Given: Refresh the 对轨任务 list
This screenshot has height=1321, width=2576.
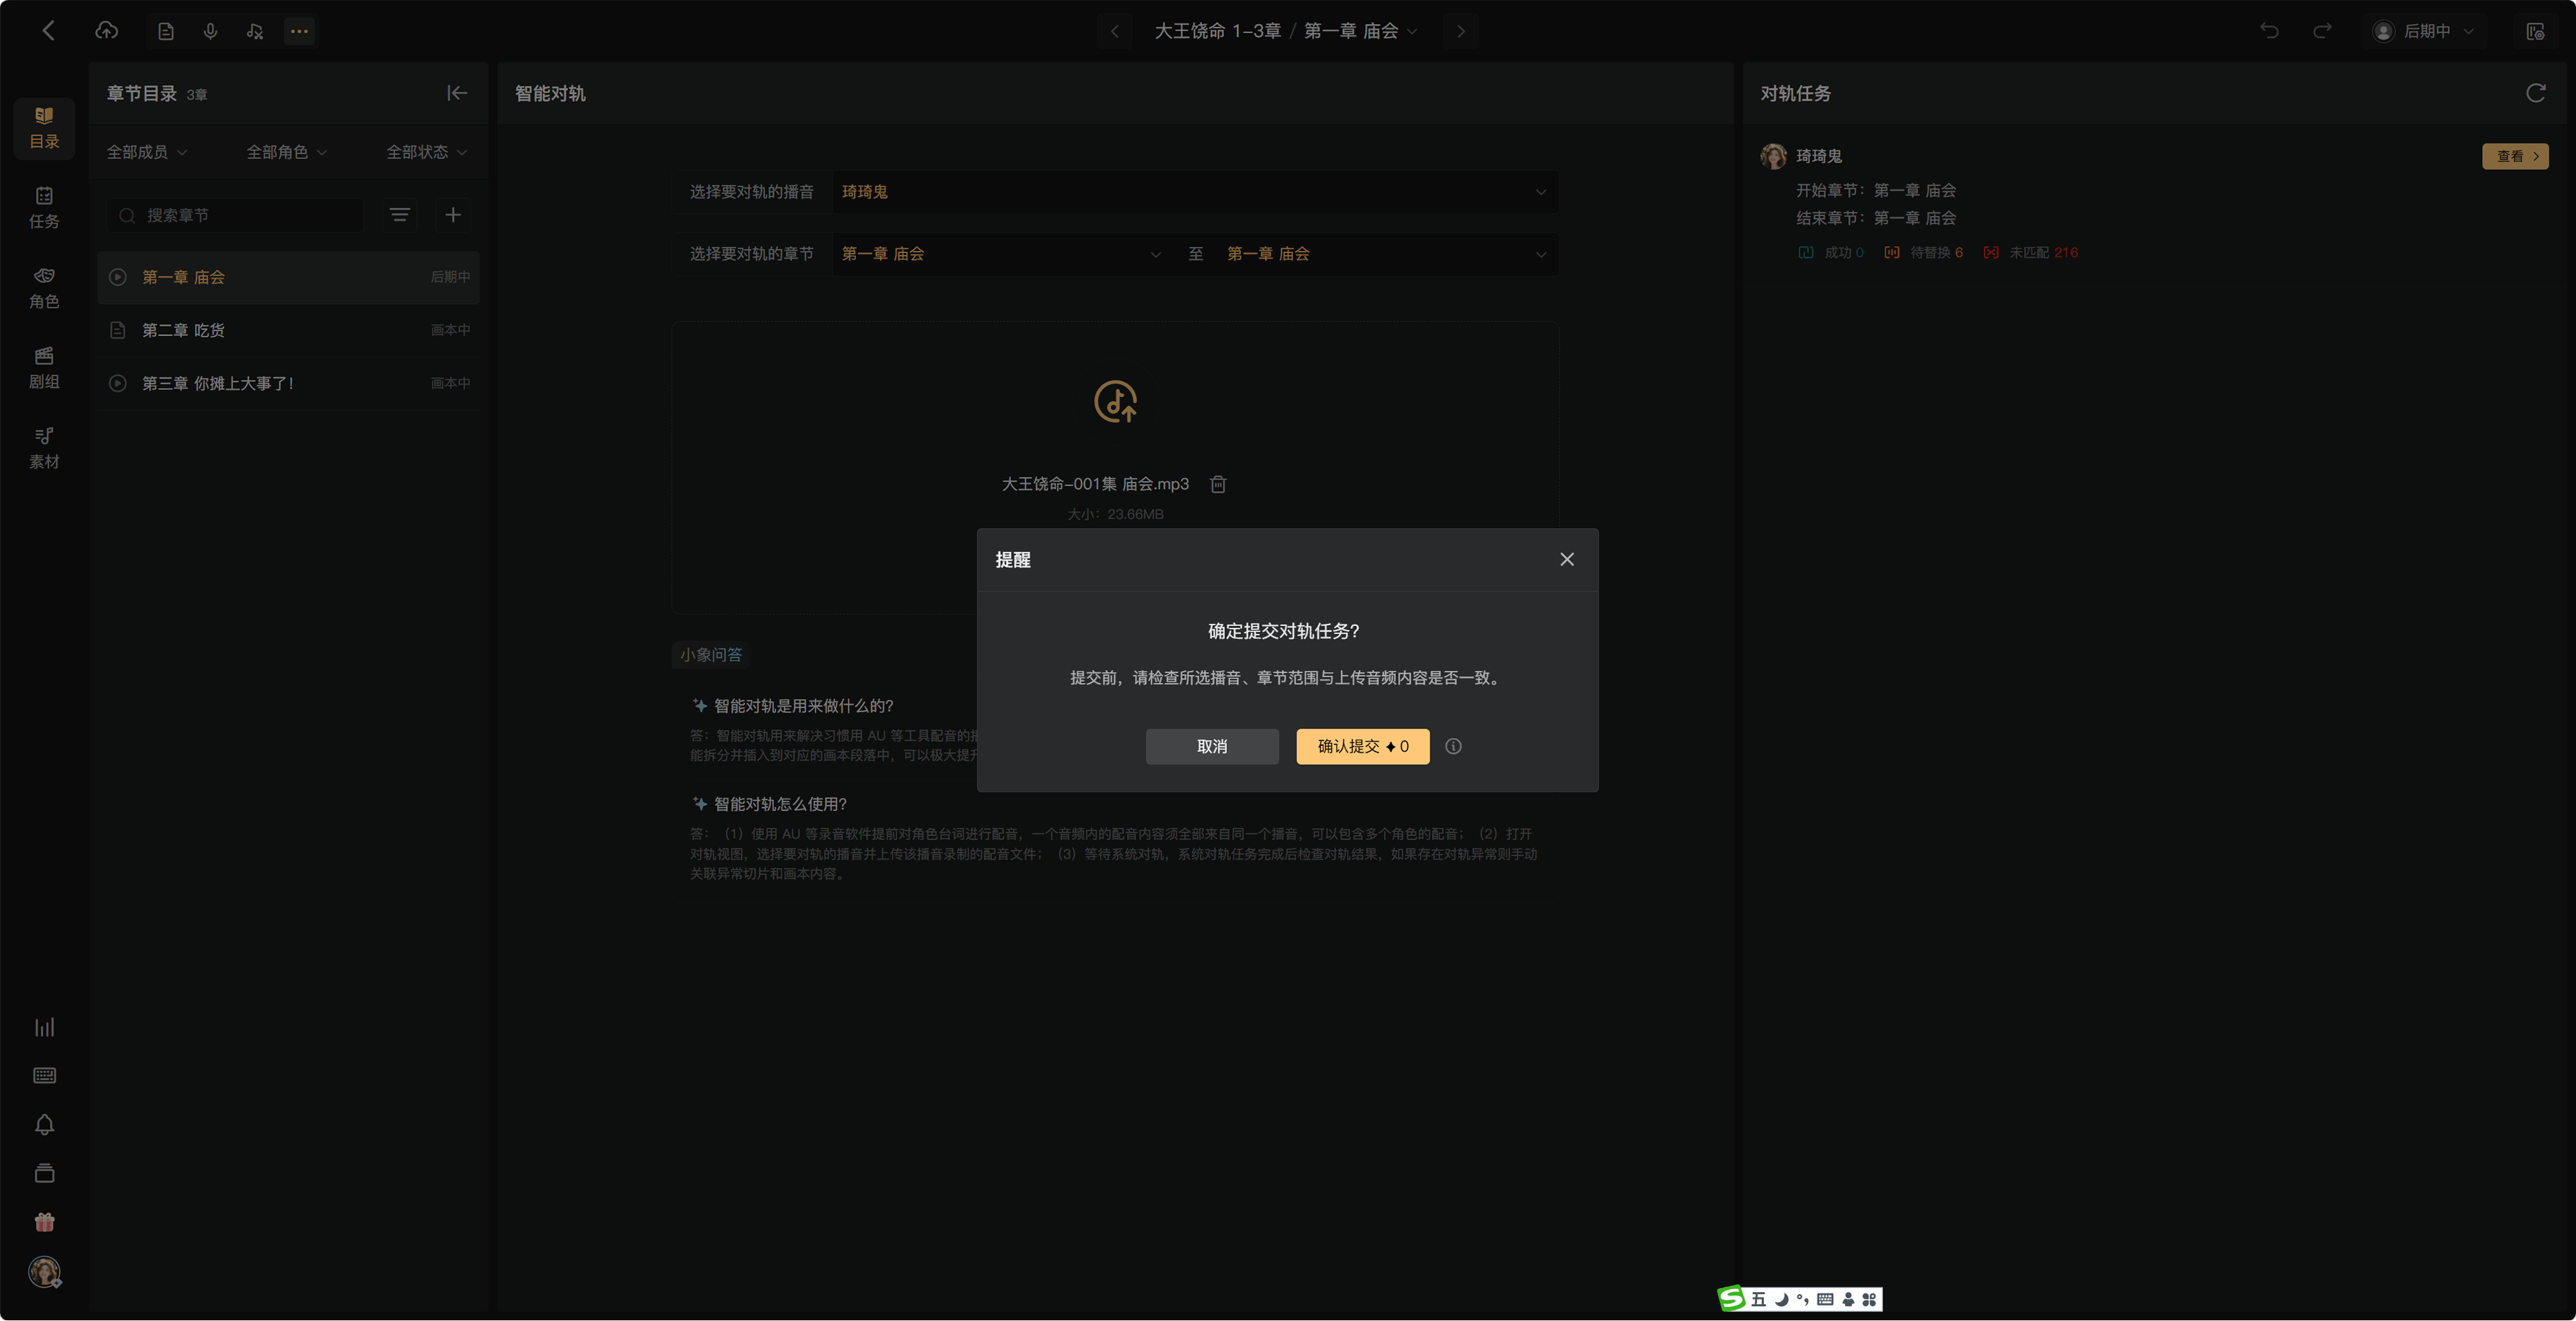Looking at the screenshot, I should [2536, 93].
